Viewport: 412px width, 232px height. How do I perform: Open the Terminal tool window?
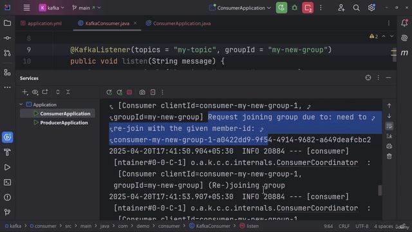pos(7,182)
